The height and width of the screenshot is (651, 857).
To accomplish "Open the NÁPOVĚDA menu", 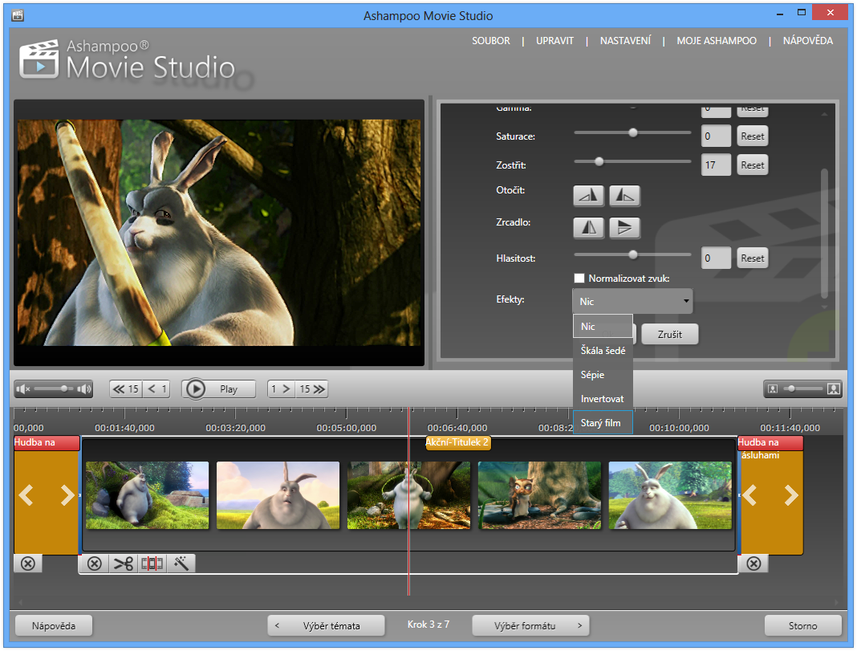I will [808, 41].
